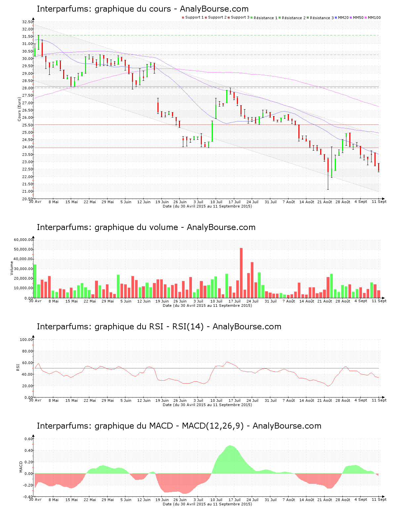
Task: Click the MM20 blue legend marker
Action: click(336, 18)
